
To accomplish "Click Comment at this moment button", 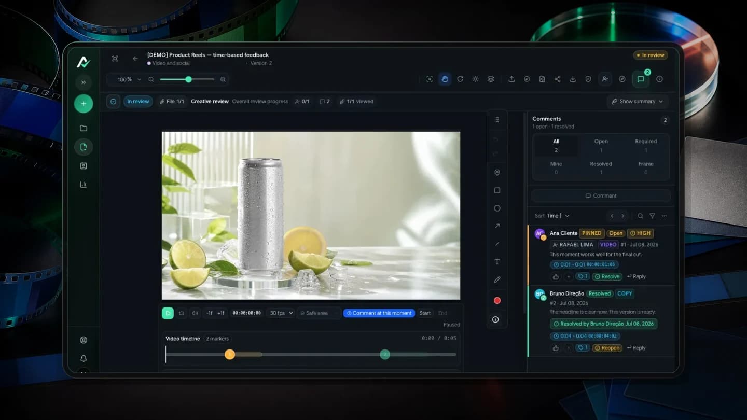I will coord(379,313).
